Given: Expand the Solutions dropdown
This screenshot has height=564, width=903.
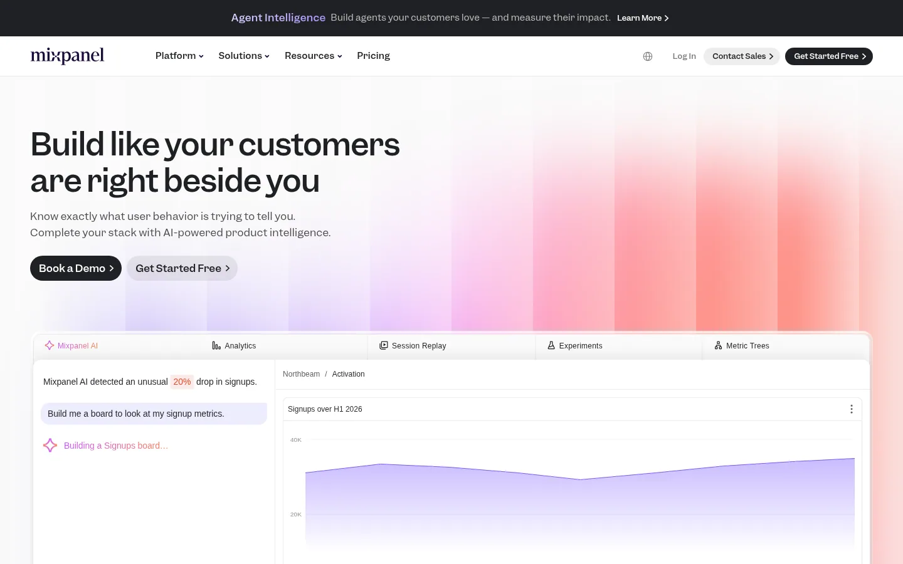Looking at the screenshot, I should (x=244, y=56).
